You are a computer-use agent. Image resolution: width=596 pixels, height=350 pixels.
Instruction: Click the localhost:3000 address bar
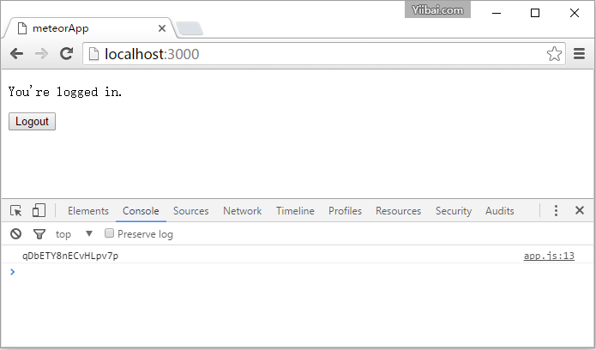click(317, 54)
